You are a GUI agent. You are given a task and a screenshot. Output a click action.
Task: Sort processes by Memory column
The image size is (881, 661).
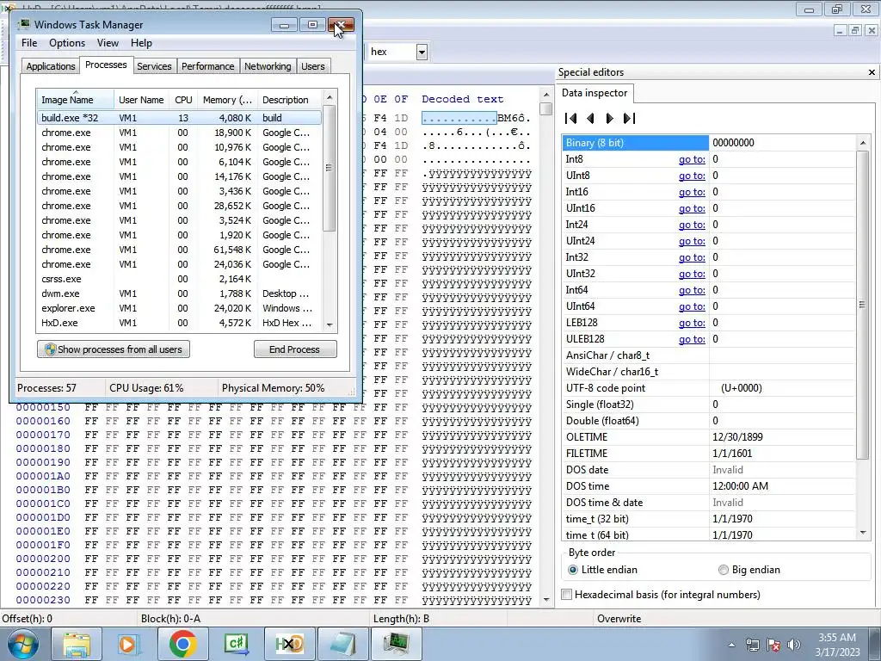[x=227, y=100]
